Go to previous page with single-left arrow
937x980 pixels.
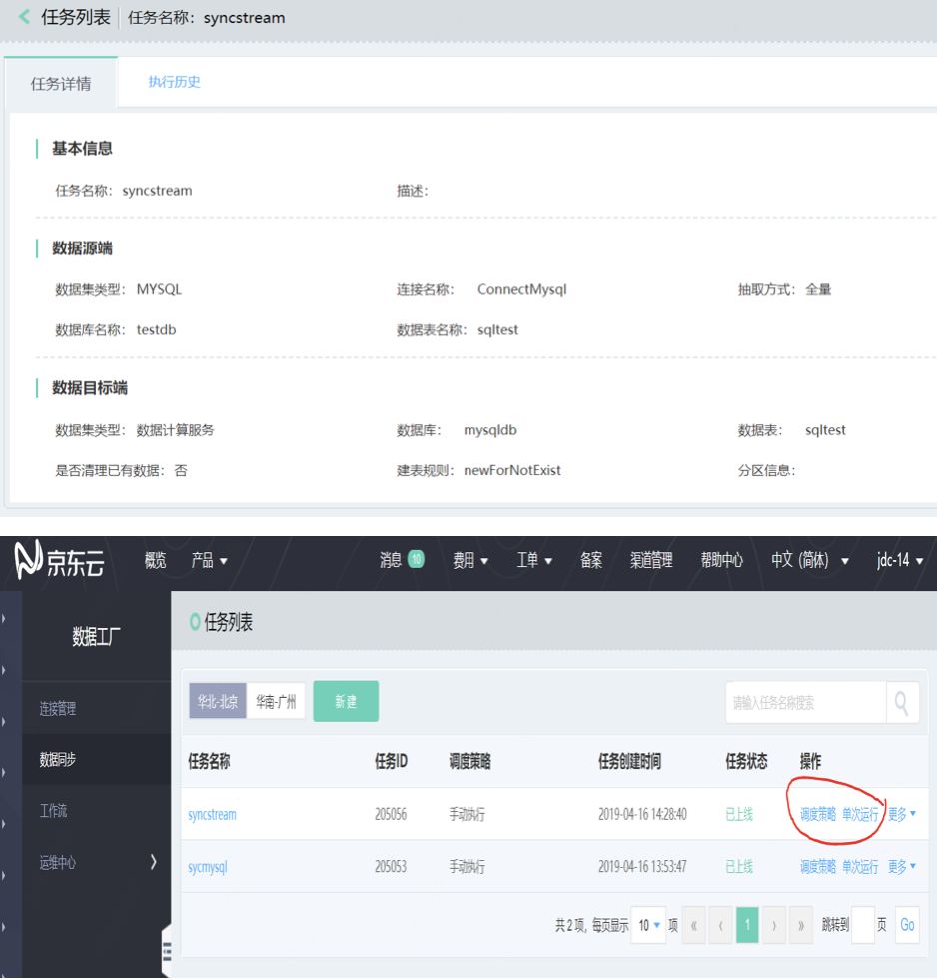coord(720,925)
